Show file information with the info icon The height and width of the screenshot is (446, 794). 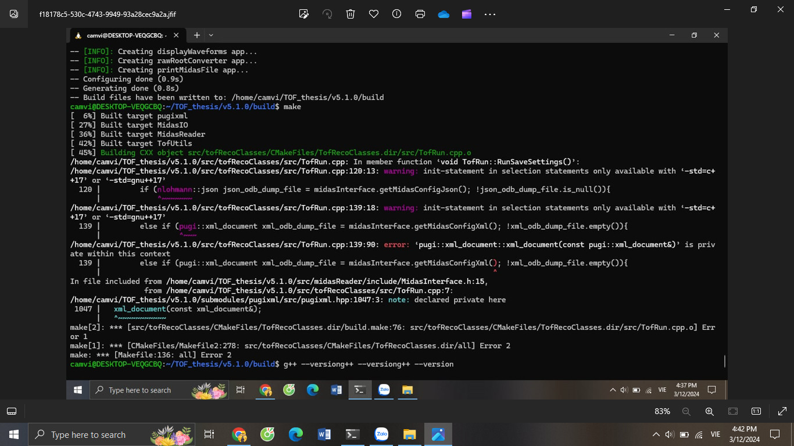396,13
